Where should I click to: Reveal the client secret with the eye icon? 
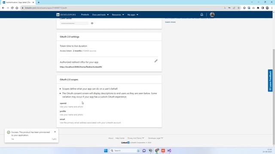coord(92,23)
